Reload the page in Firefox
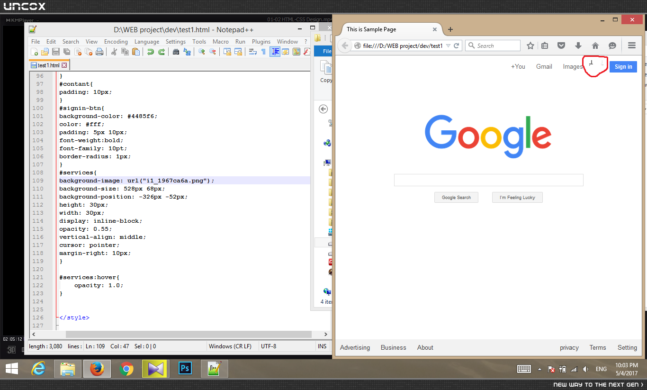Image resolution: width=647 pixels, height=390 pixels. 457,45
